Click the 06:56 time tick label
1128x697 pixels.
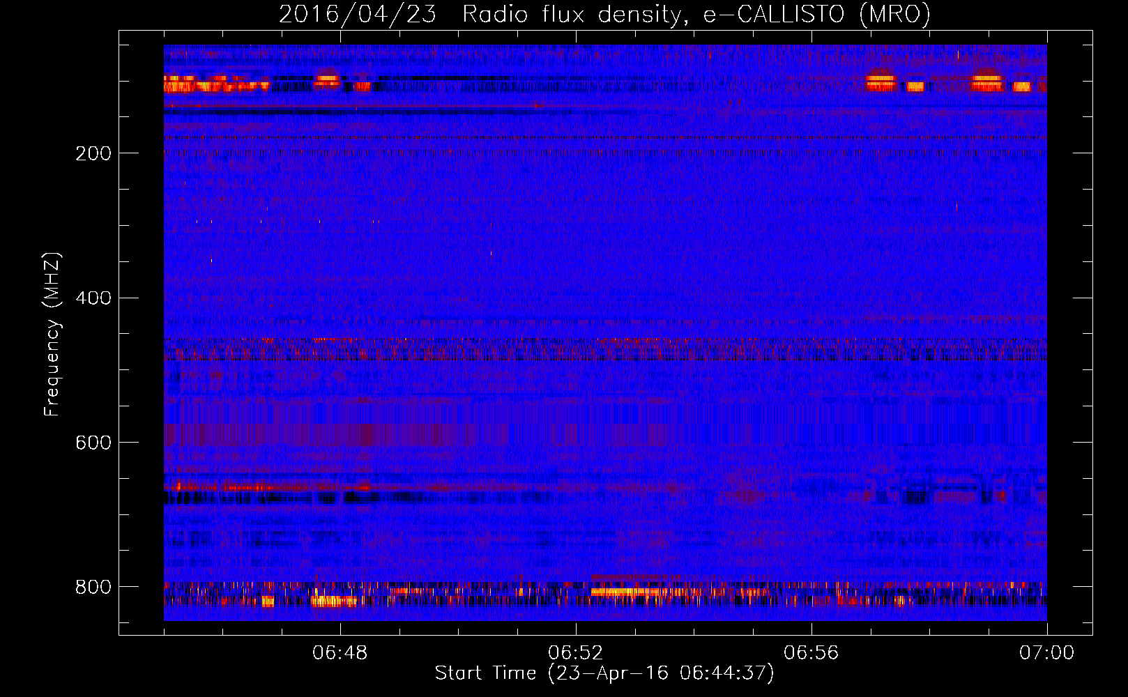[x=811, y=653]
